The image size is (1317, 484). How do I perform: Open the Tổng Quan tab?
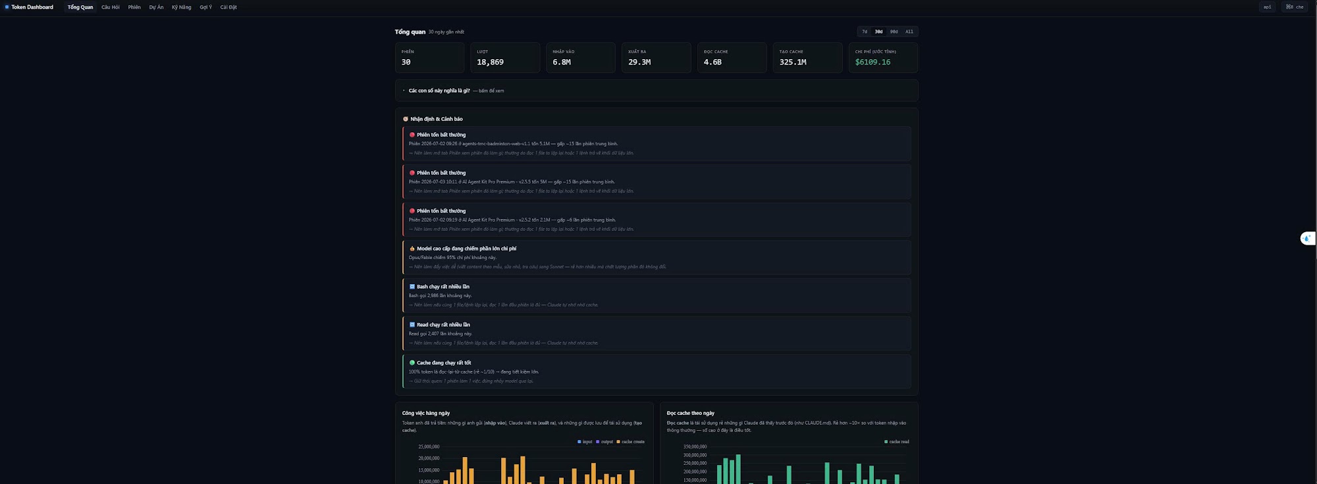[x=80, y=7]
